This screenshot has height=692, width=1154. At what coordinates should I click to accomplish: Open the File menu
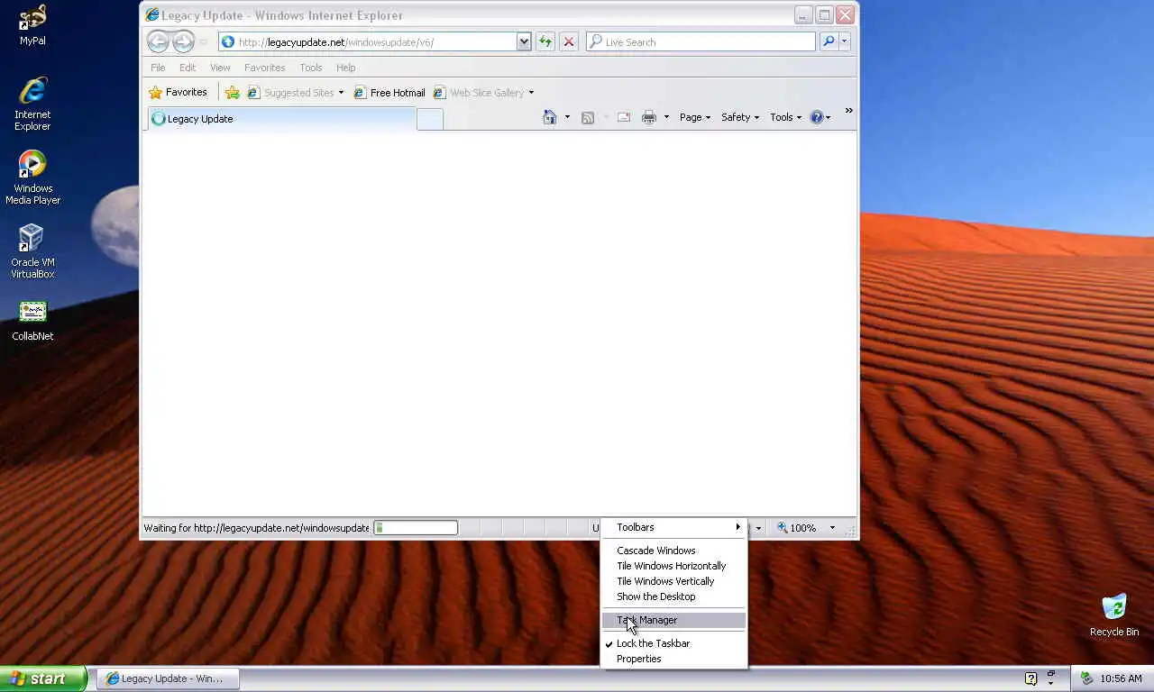click(158, 68)
